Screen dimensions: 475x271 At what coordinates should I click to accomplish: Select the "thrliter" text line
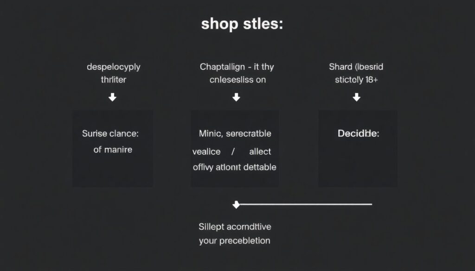click(114, 79)
